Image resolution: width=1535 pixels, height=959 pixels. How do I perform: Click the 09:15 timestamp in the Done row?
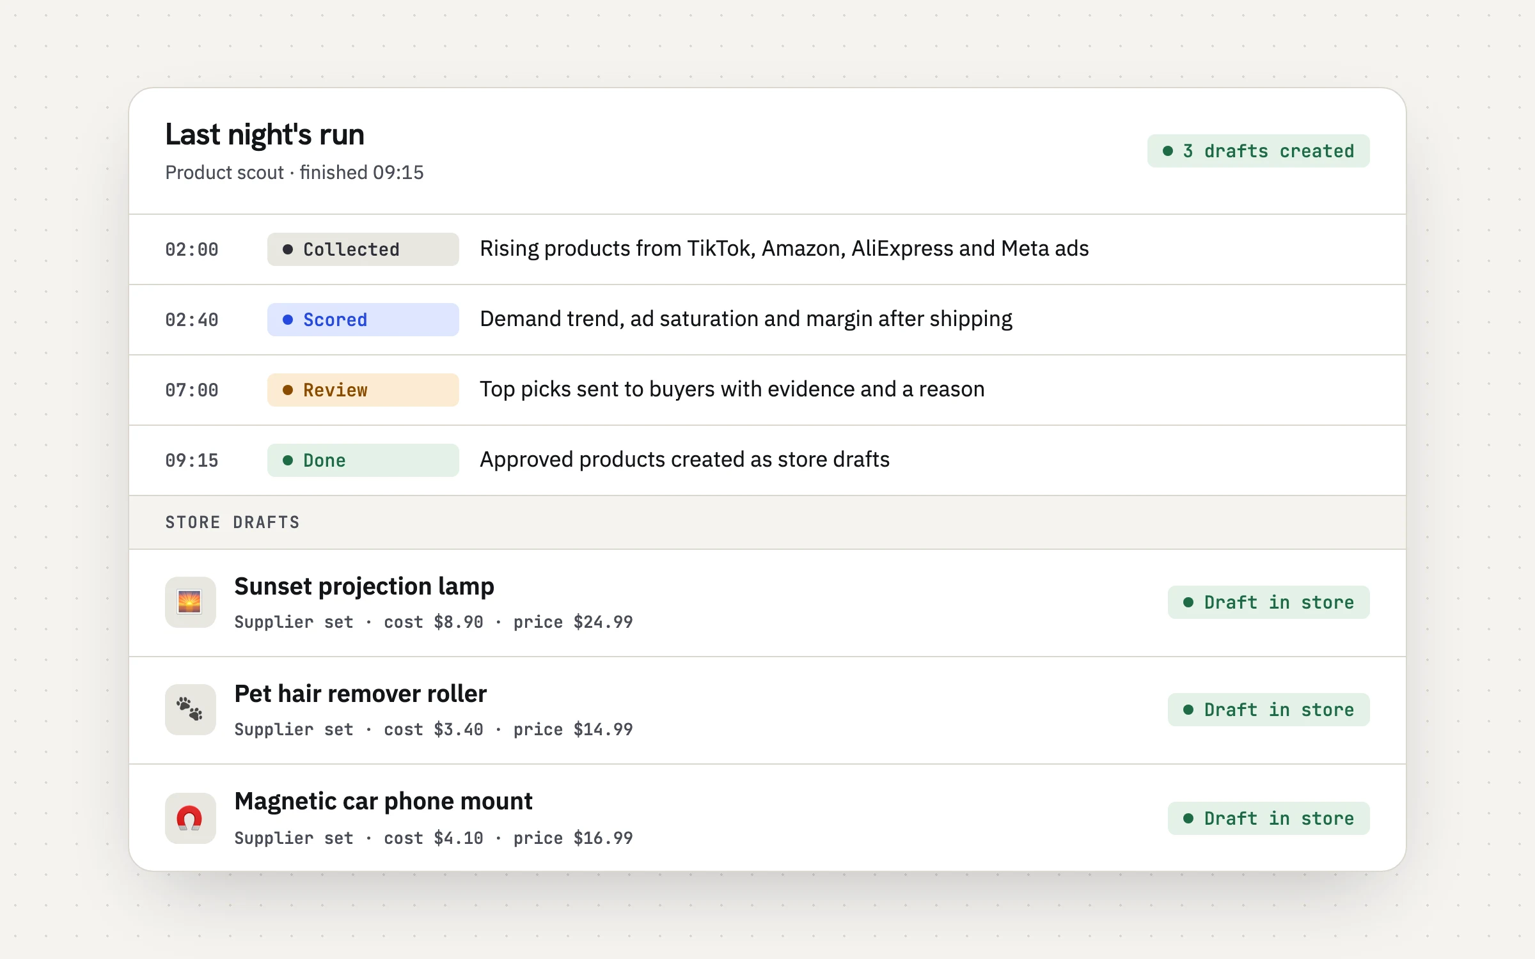[x=192, y=460]
